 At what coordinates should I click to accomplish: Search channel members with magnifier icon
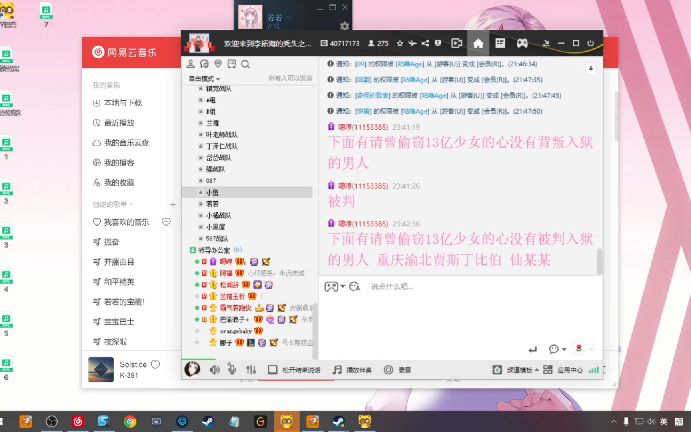(246, 64)
